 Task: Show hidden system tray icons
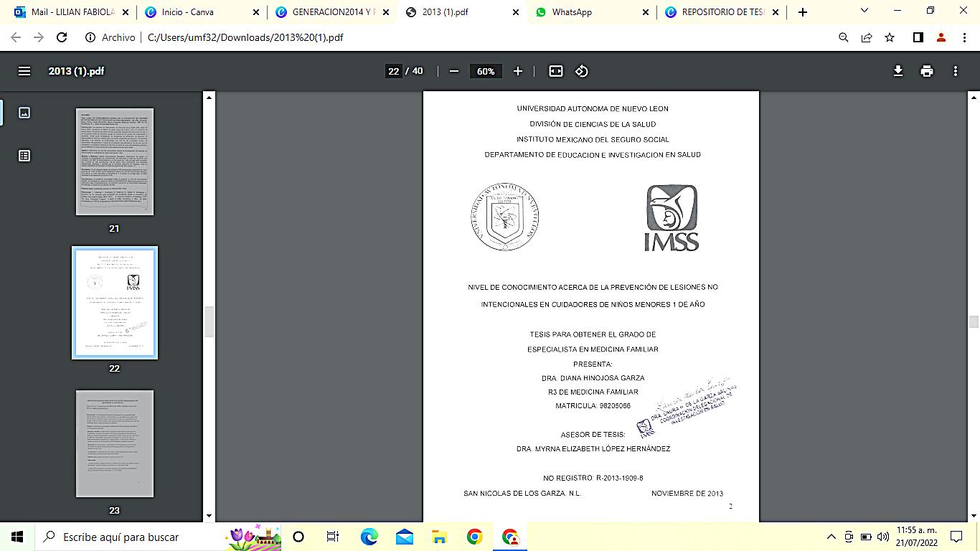pos(831,537)
